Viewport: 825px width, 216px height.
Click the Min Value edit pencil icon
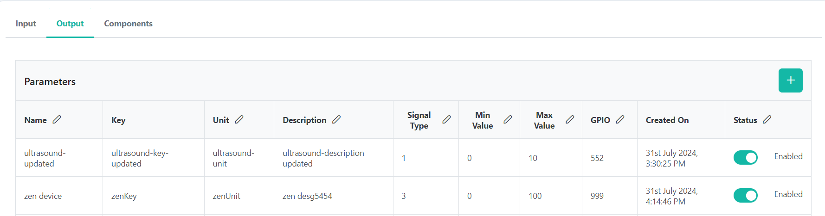(508, 119)
